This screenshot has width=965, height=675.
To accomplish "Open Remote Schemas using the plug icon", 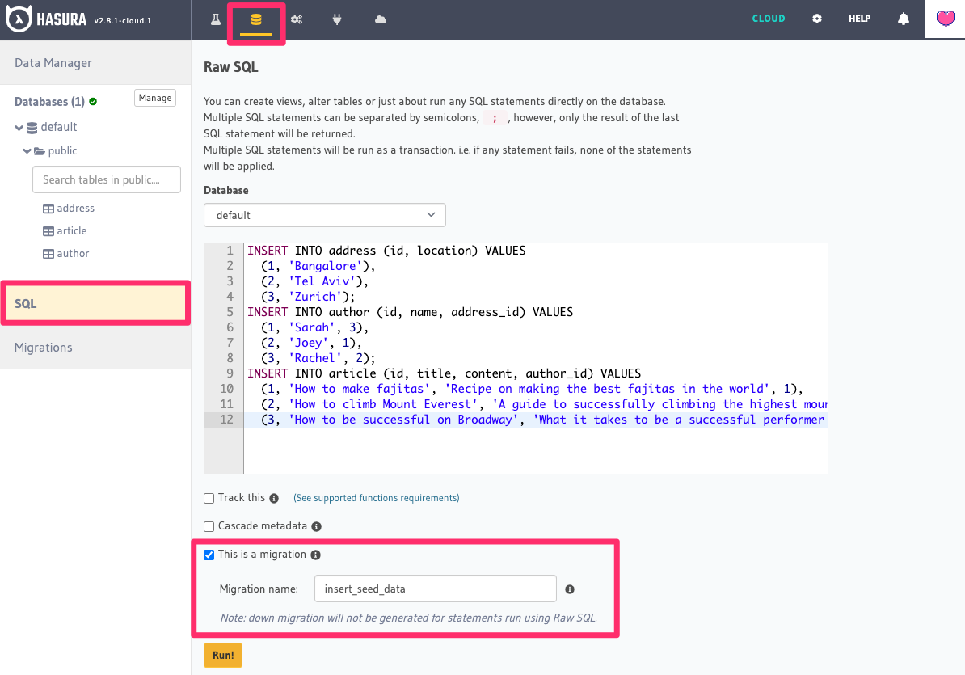I will [x=337, y=18].
